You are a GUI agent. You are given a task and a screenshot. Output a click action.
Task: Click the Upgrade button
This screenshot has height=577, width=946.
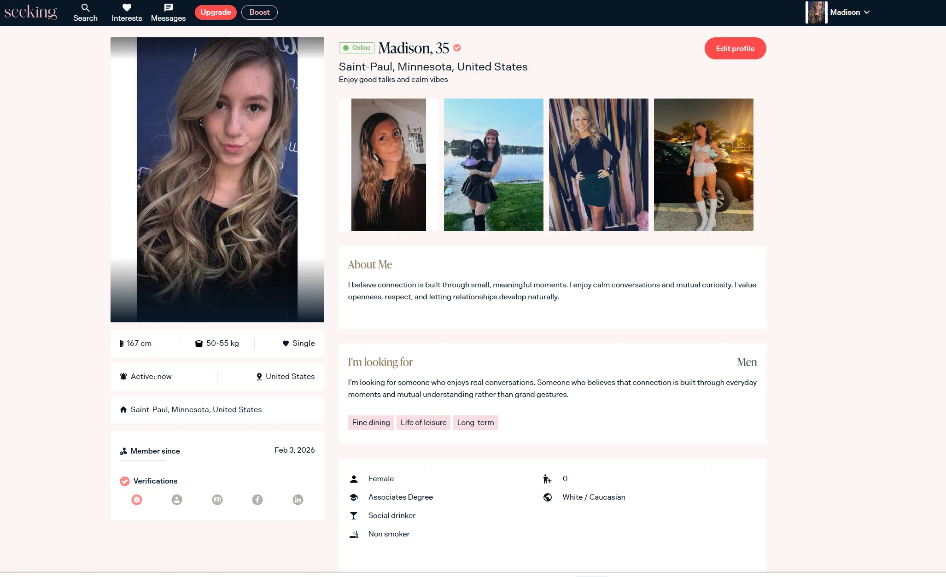point(216,12)
